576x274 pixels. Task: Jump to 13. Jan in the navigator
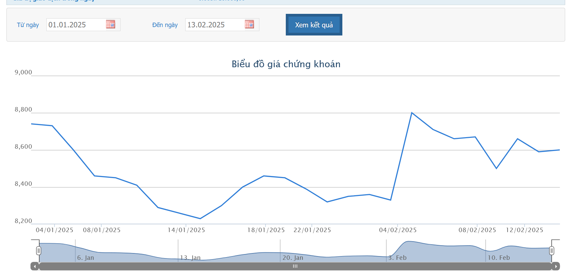190,257
